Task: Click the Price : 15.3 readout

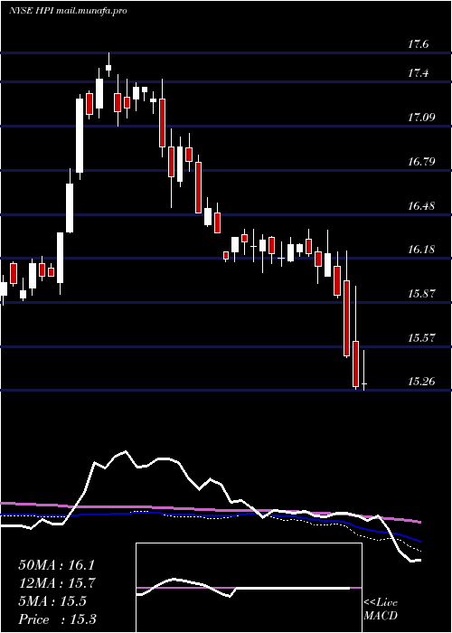Action: click(x=57, y=619)
